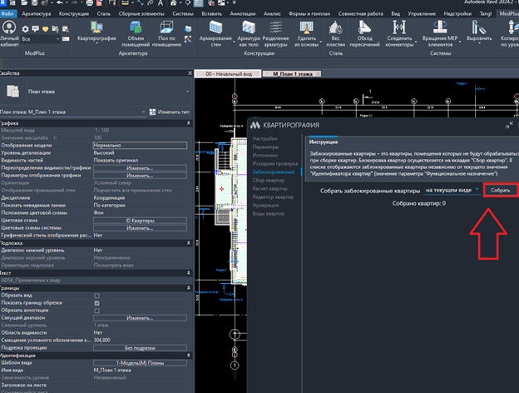Click the Собрать button
The height and width of the screenshot is (393, 519).
coord(500,190)
